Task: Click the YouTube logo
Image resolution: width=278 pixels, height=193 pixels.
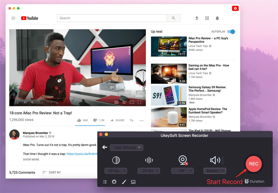Action: click(x=30, y=18)
